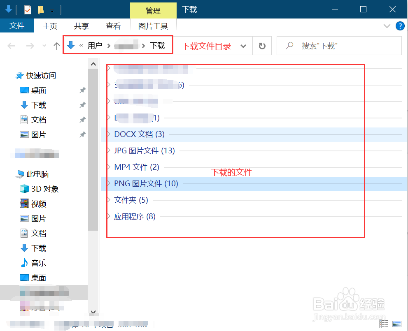Viewport: 408px width, 331px height.
Task: Switch to large thumbnails view icon
Action: pos(397,324)
